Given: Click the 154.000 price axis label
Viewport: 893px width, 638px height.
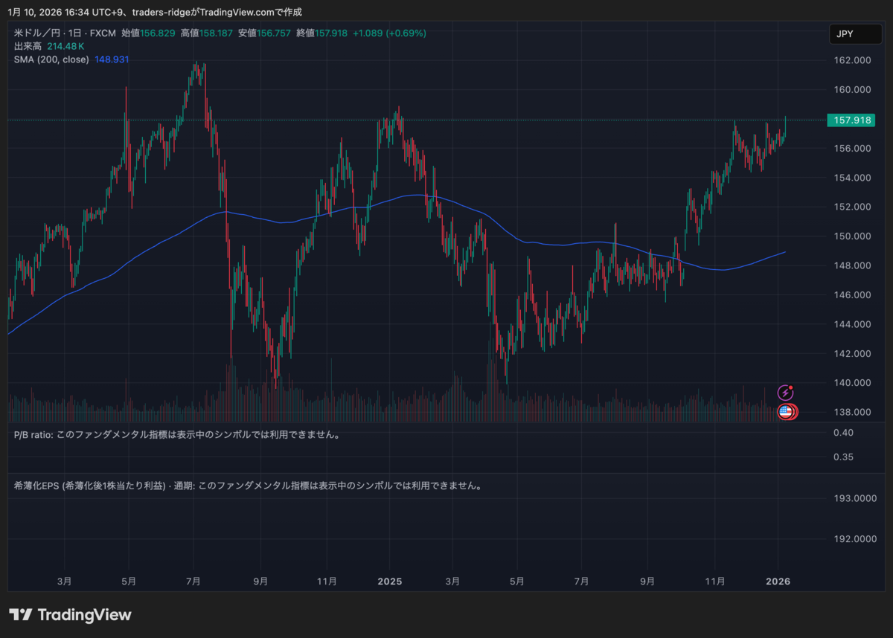Looking at the screenshot, I should (x=853, y=178).
